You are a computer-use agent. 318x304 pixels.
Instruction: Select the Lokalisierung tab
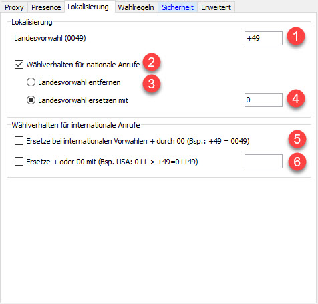(x=88, y=7)
